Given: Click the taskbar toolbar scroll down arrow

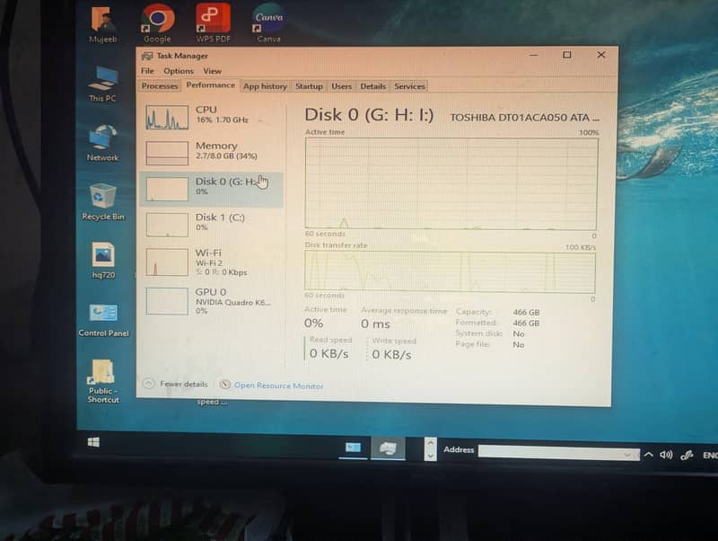Looking at the screenshot, I should pyautogui.click(x=430, y=456).
